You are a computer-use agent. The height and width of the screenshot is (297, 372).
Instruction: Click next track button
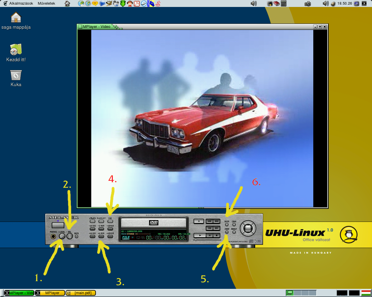click(217, 221)
